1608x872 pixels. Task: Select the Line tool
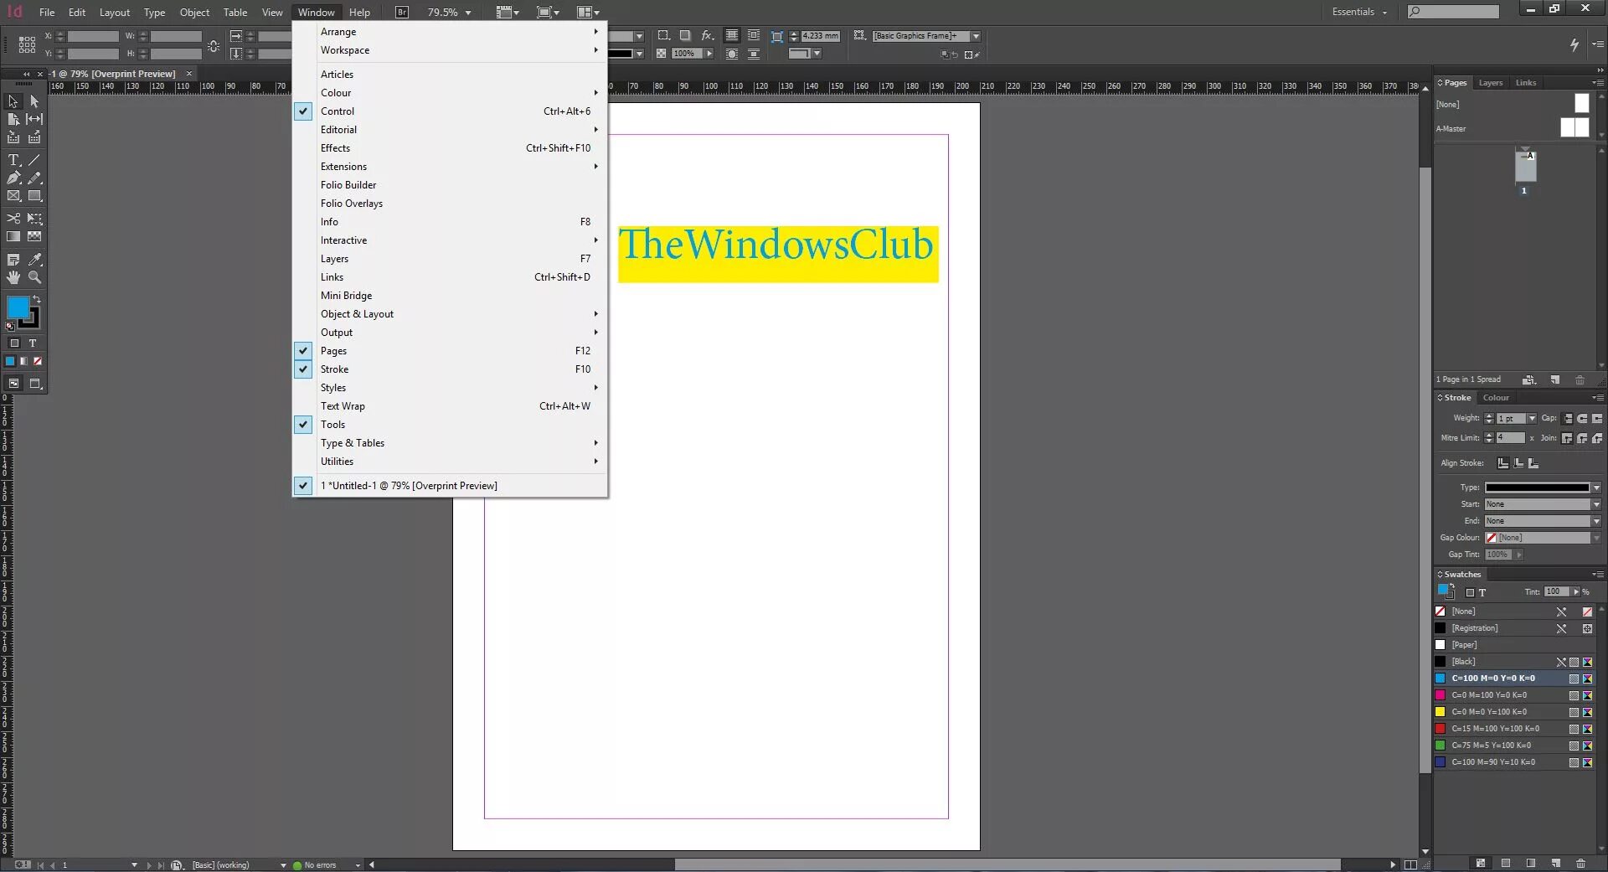coord(34,159)
